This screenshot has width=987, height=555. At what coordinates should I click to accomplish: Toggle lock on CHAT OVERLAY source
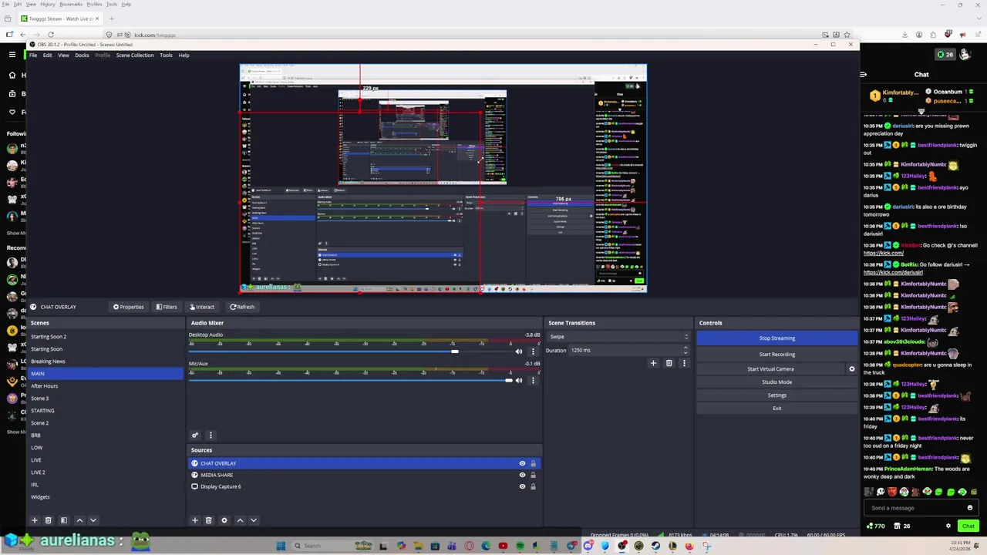coord(533,463)
